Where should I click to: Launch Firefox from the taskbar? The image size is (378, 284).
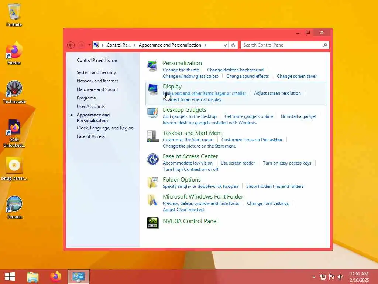(56, 277)
